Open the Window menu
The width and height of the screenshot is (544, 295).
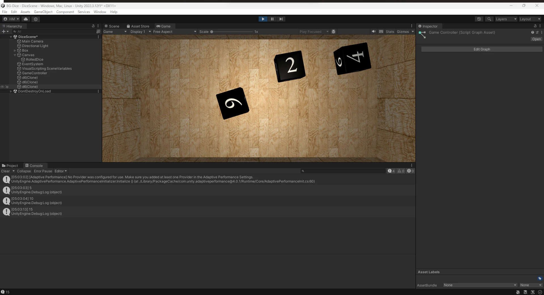click(x=100, y=12)
